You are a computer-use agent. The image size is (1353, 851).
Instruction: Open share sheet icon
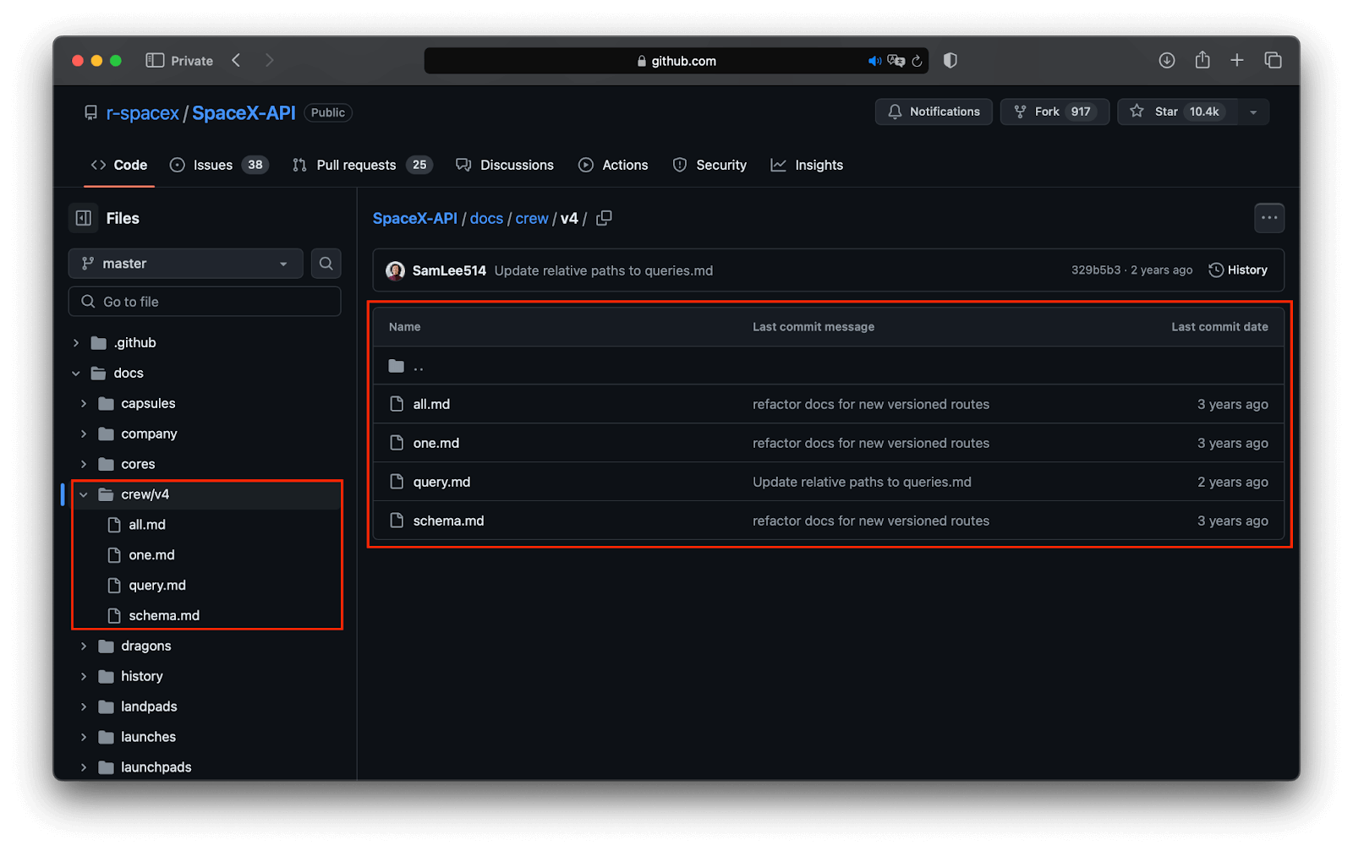coord(1202,60)
